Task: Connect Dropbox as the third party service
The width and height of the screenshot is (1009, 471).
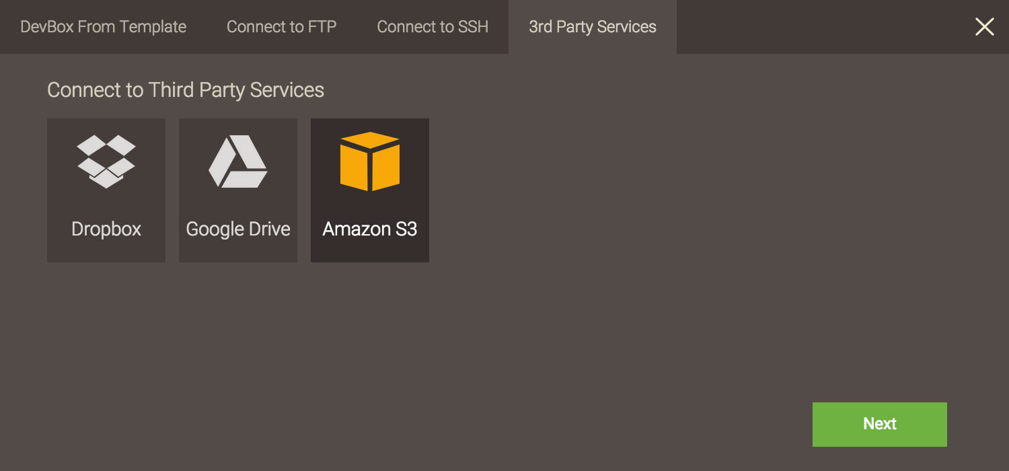Action: 106,190
